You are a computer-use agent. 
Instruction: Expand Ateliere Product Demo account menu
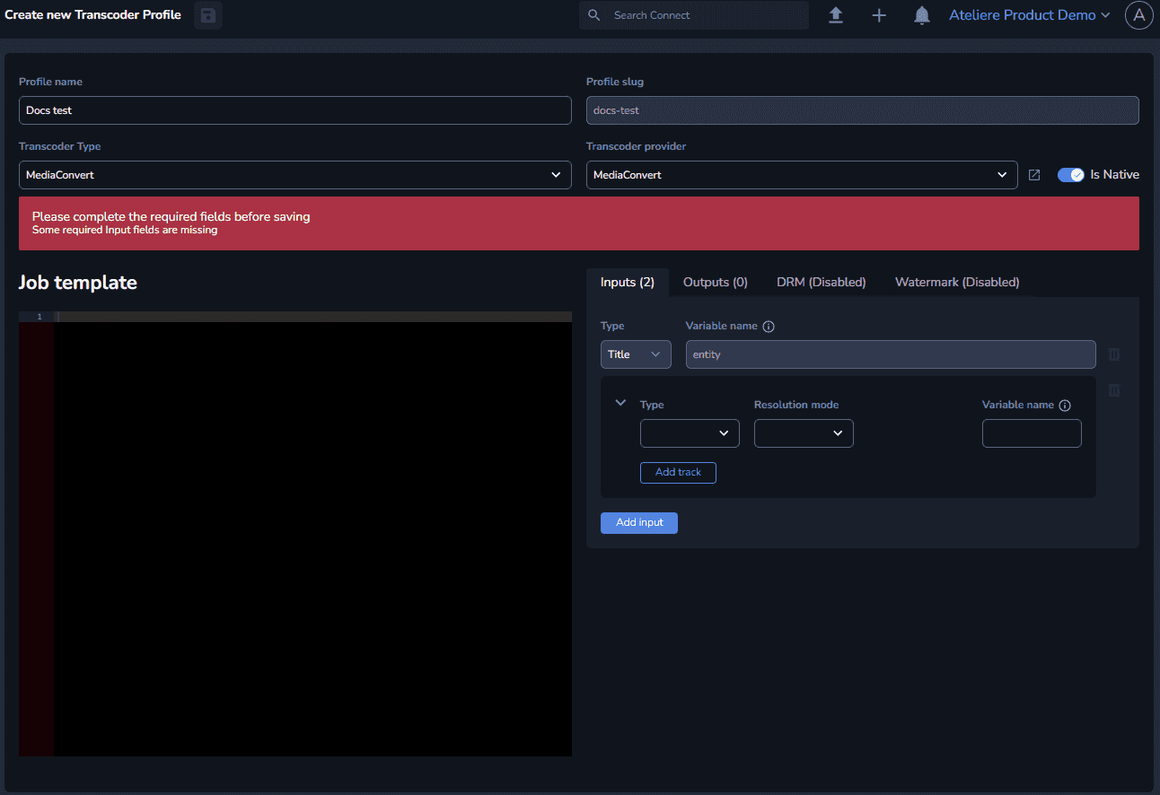(1030, 15)
